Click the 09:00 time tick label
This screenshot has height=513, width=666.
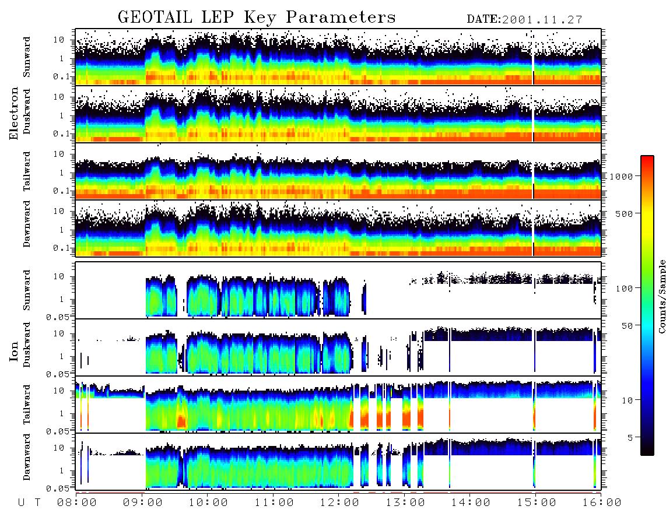[143, 503]
